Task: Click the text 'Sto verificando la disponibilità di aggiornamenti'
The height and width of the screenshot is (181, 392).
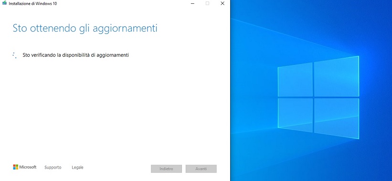Action: tap(76, 55)
